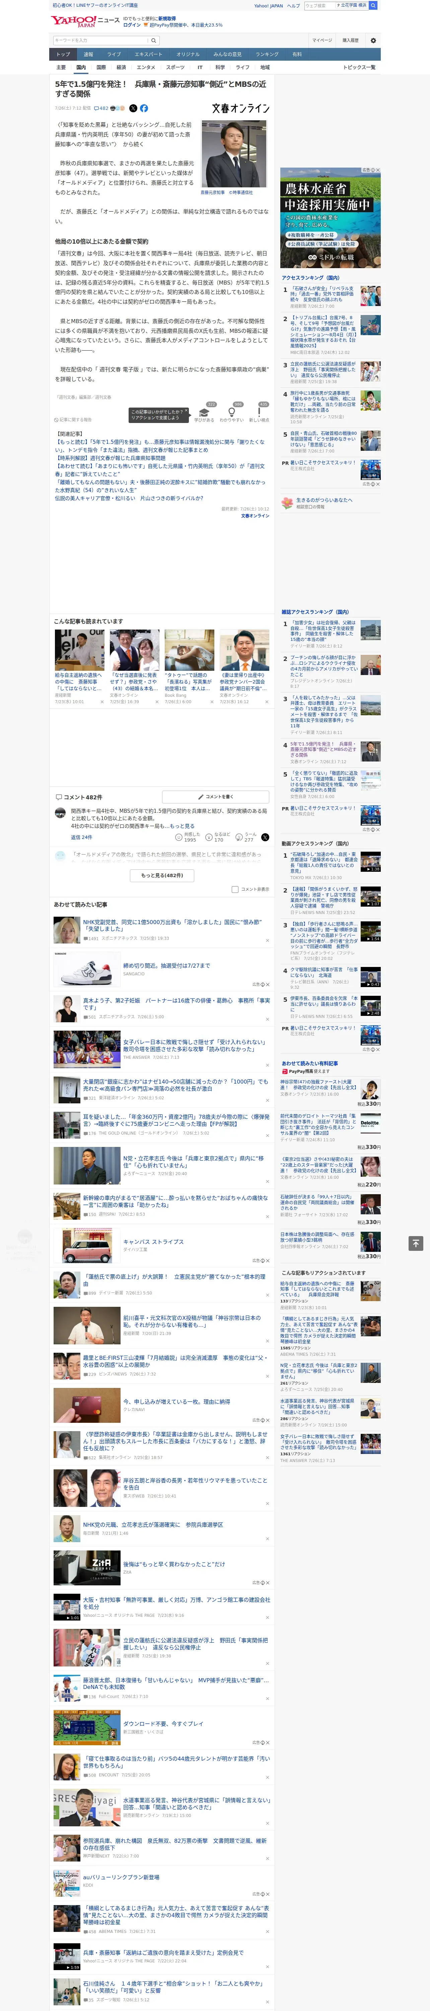This screenshot has height=2011, width=430.
Task: React with わかりやすい lightbulb icon
Action: click(232, 413)
